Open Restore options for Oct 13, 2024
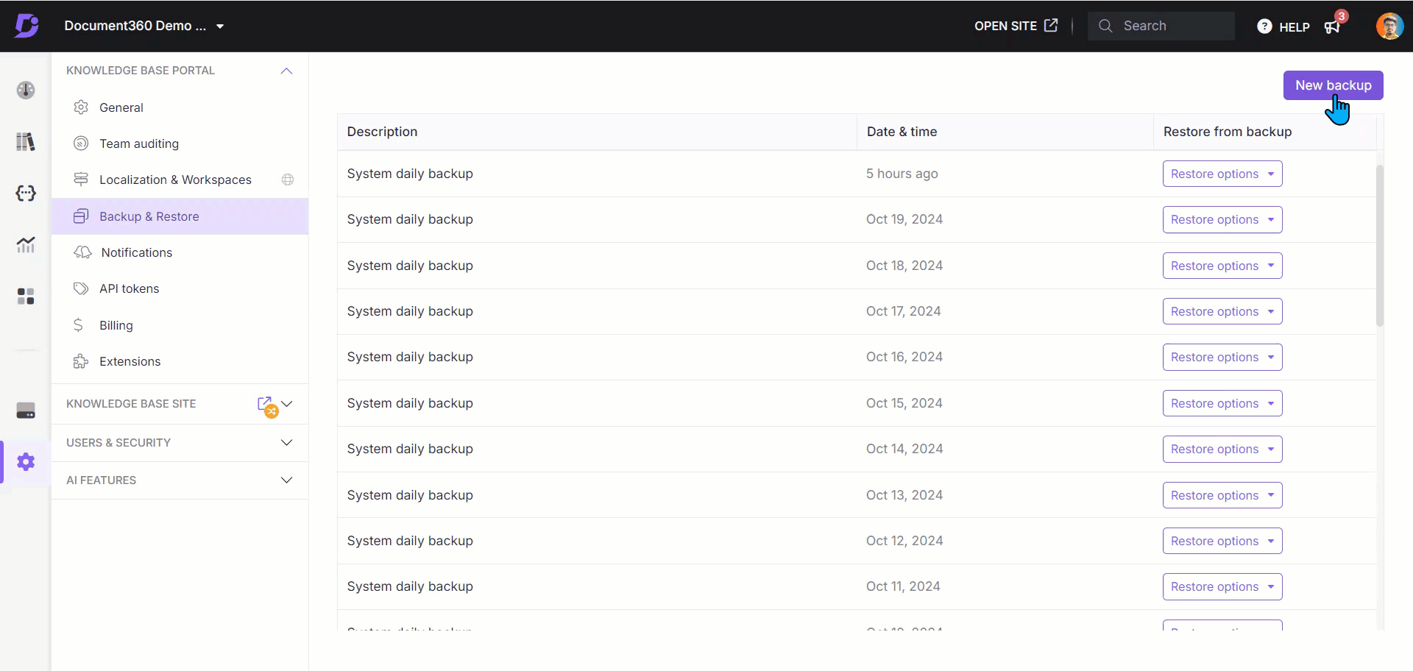The height and width of the screenshot is (671, 1413). pos(1222,495)
